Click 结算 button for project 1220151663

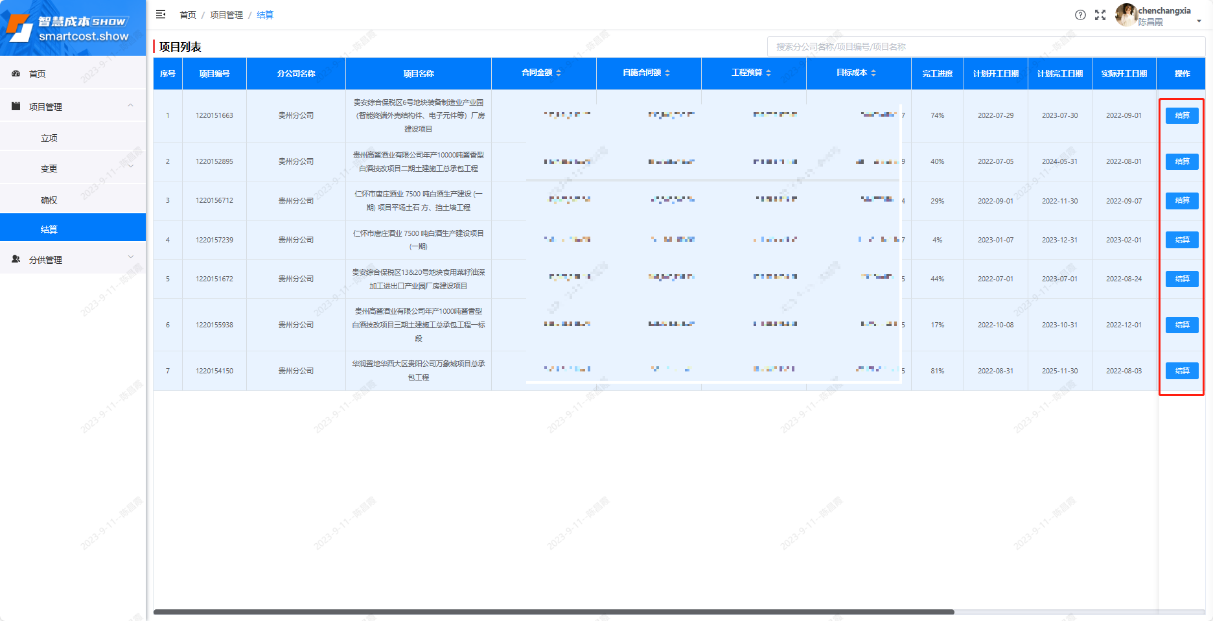[1182, 115]
